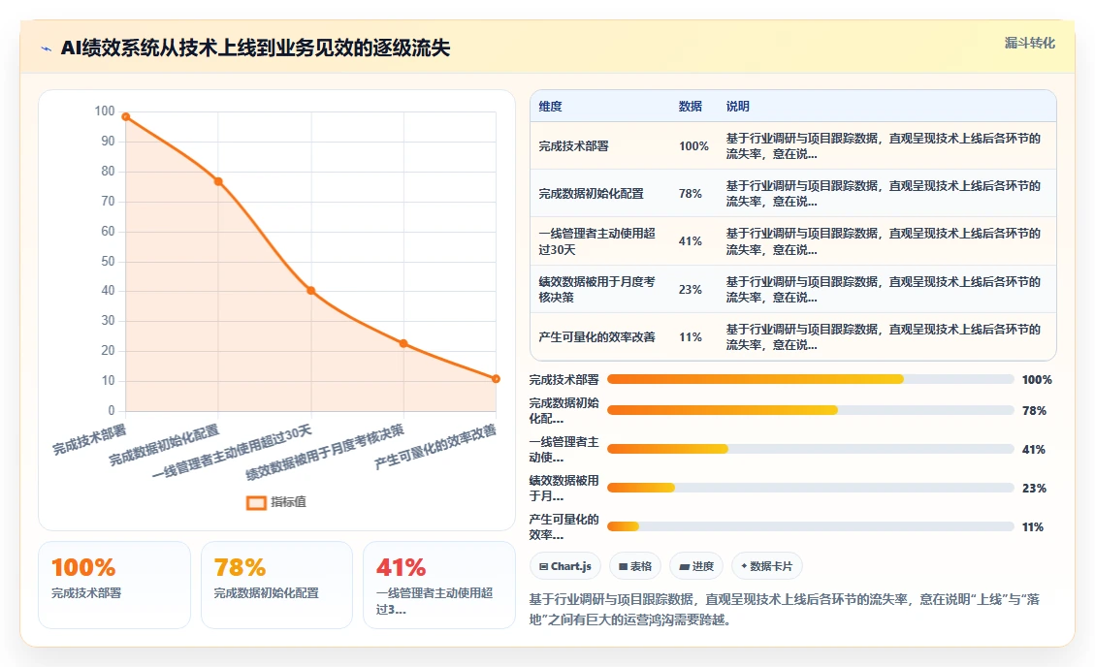Click the 完成技术部署 progress bar
The image size is (1095, 667).
tap(810, 379)
